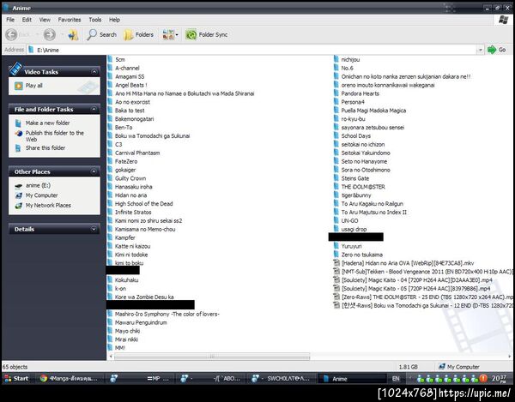Click the red alert tray icon
515x402 pixels.
(x=483, y=378)
